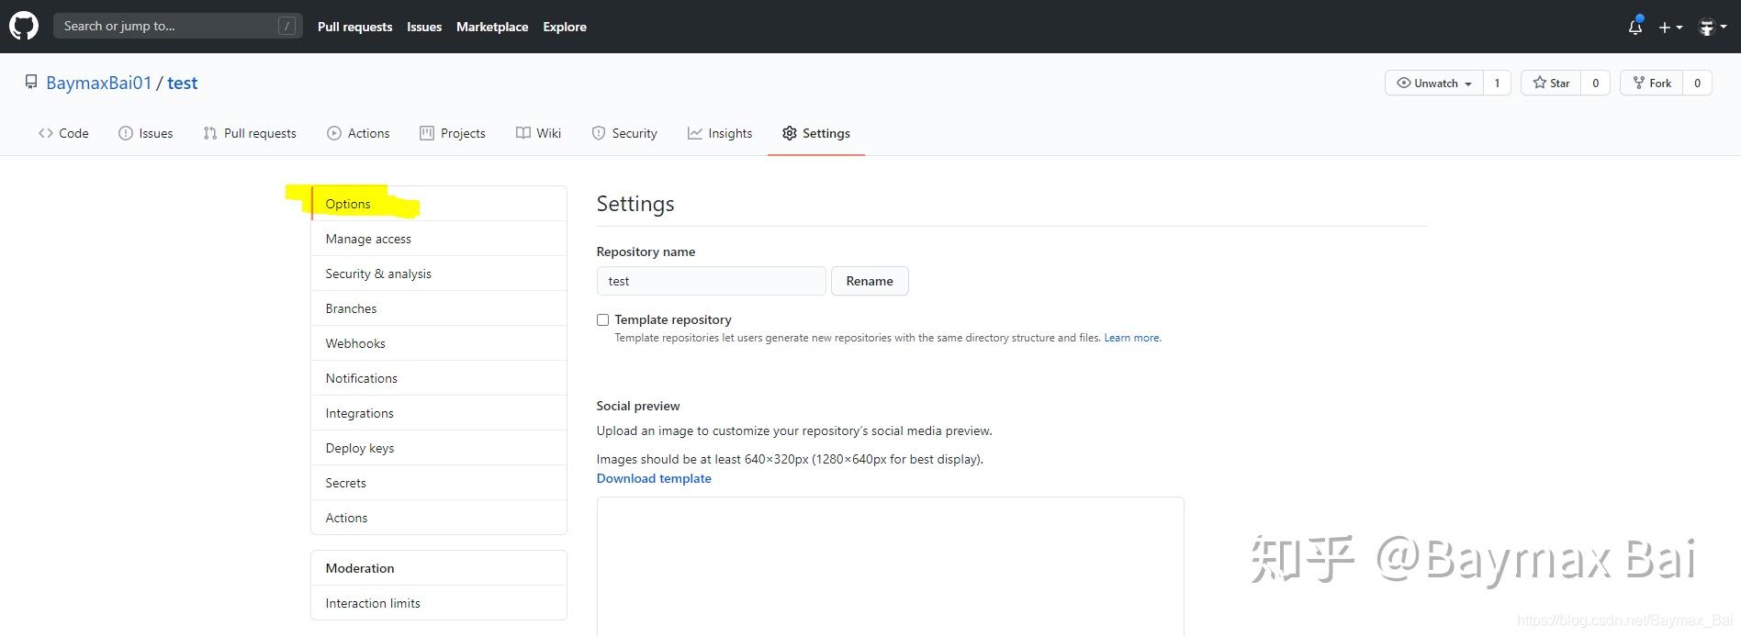Open the notifications bell
The height and width of the screenshot is (637, 1741).
point(1635,28)
